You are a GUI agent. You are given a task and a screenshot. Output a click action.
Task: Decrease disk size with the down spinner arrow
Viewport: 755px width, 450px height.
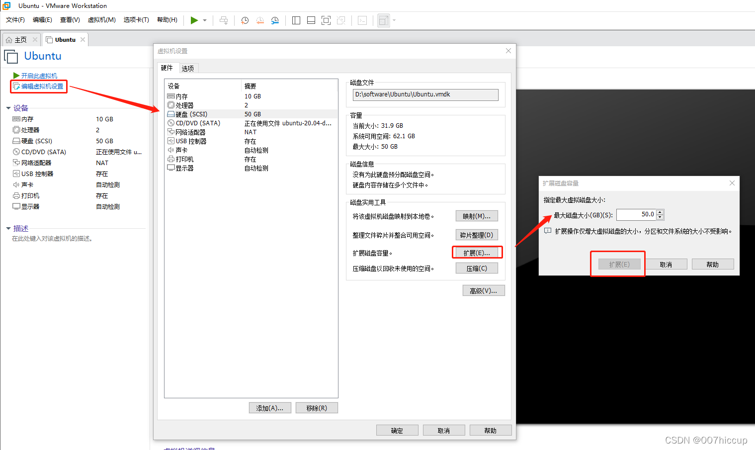pyautogui.click(x=660, y=217)
